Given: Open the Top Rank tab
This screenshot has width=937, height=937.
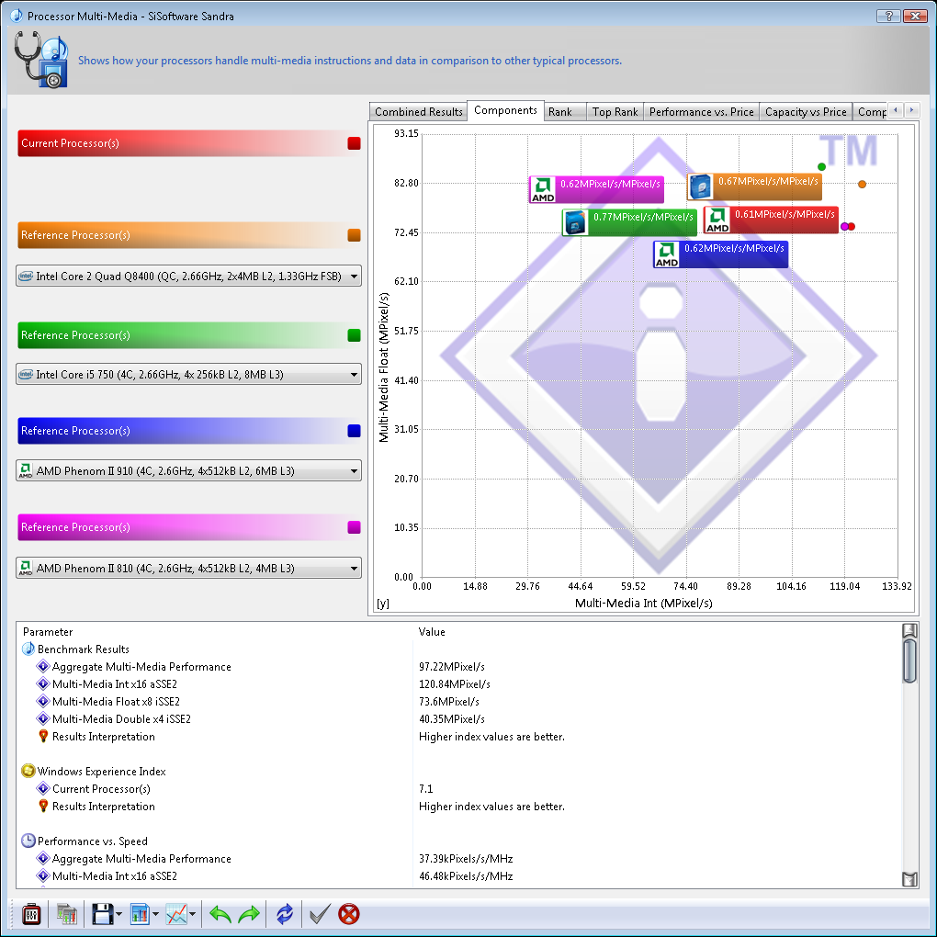Looking at the screenshot, I should (x=615, y=112).
